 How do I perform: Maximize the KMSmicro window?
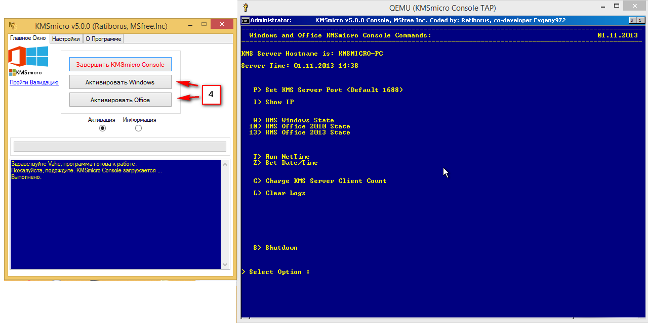(204, 24)
